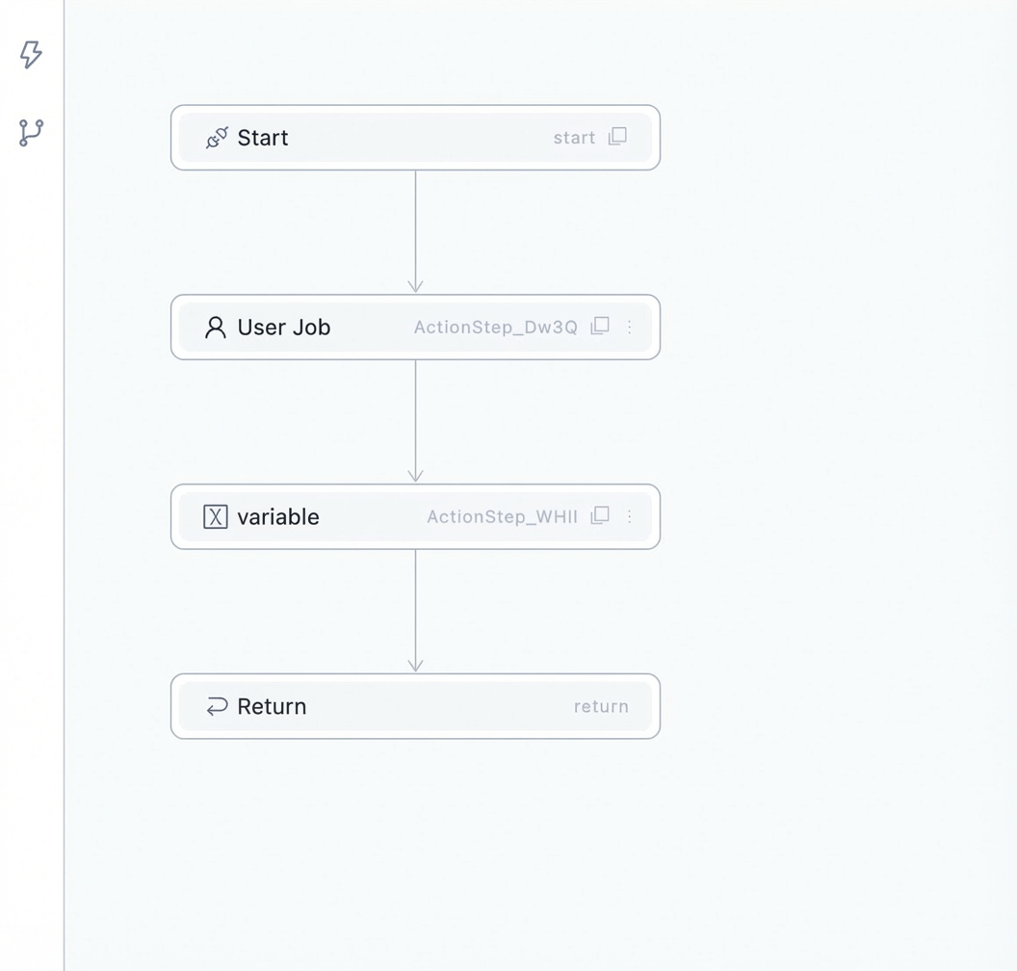
Task: Select the Return node title
Action: [x=272, y=706]
